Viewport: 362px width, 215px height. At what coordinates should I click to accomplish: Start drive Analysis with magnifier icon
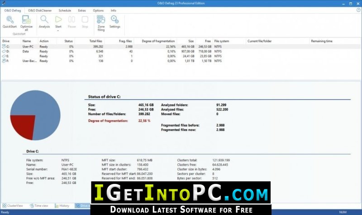click(44, 22)
